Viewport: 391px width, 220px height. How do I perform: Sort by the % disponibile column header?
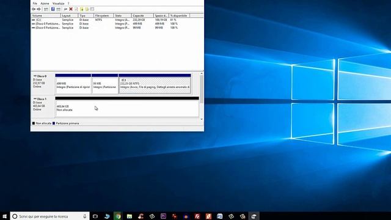pos(180,15)
